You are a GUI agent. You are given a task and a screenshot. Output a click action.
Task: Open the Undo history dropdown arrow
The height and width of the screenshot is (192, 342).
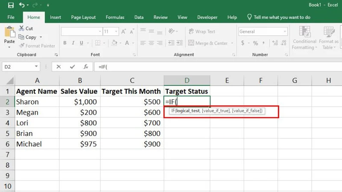(x=28, y=5)
